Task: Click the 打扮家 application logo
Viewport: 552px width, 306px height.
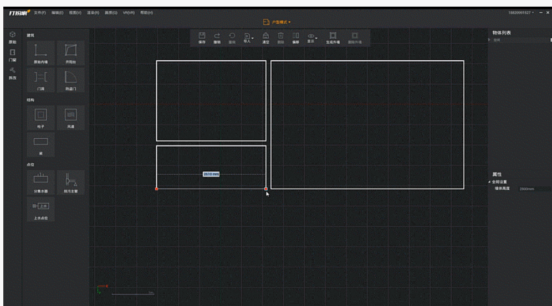Action: click(x=19, y=13)
